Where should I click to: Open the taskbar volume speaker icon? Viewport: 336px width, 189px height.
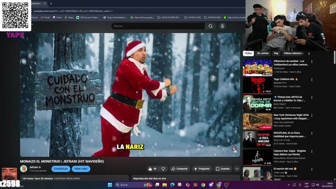[x=317, y=185]
